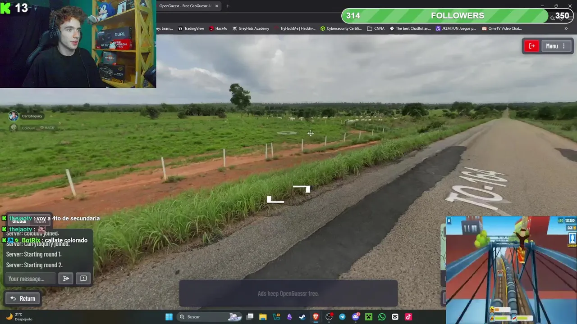Close the OpenGuessr browser tab

coord(216,6)
